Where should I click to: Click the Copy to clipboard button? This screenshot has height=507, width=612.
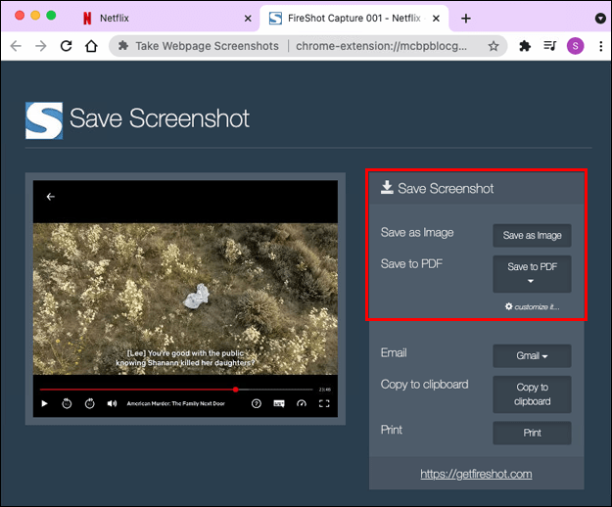tap(532, 394)
